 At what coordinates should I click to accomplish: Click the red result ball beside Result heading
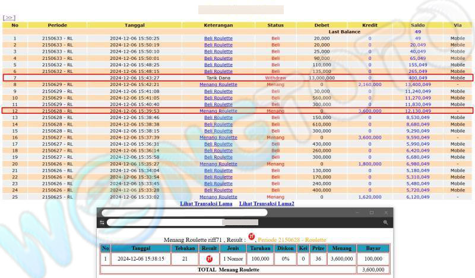(x=252, y=237)
